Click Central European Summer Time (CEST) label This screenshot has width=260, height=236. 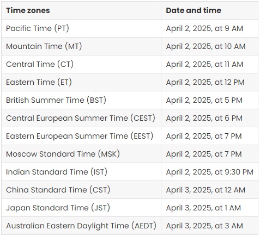pyautogui.click(x=81, y=118)
